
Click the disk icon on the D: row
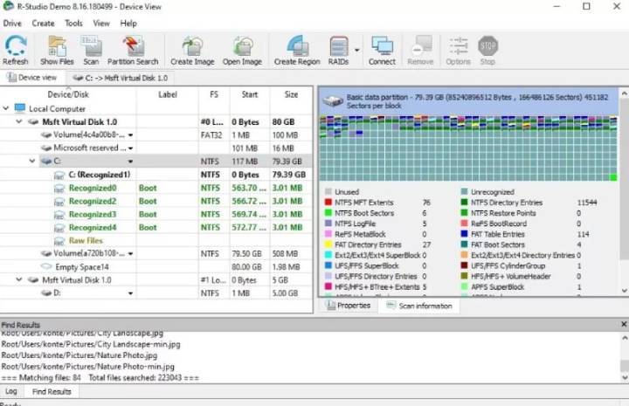point(46,293)
